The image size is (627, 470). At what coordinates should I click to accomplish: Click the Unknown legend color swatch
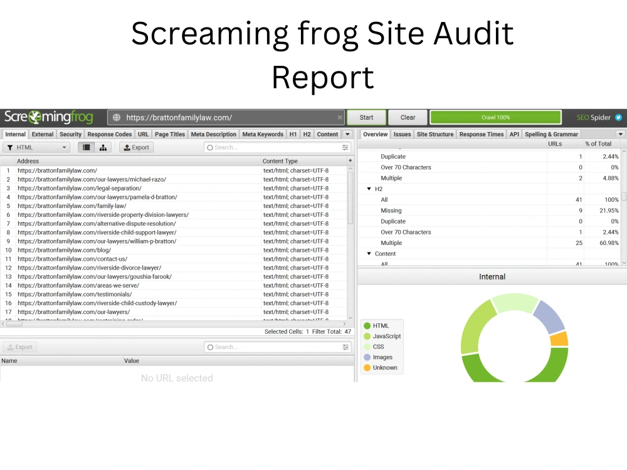click(x=367, y=368)
